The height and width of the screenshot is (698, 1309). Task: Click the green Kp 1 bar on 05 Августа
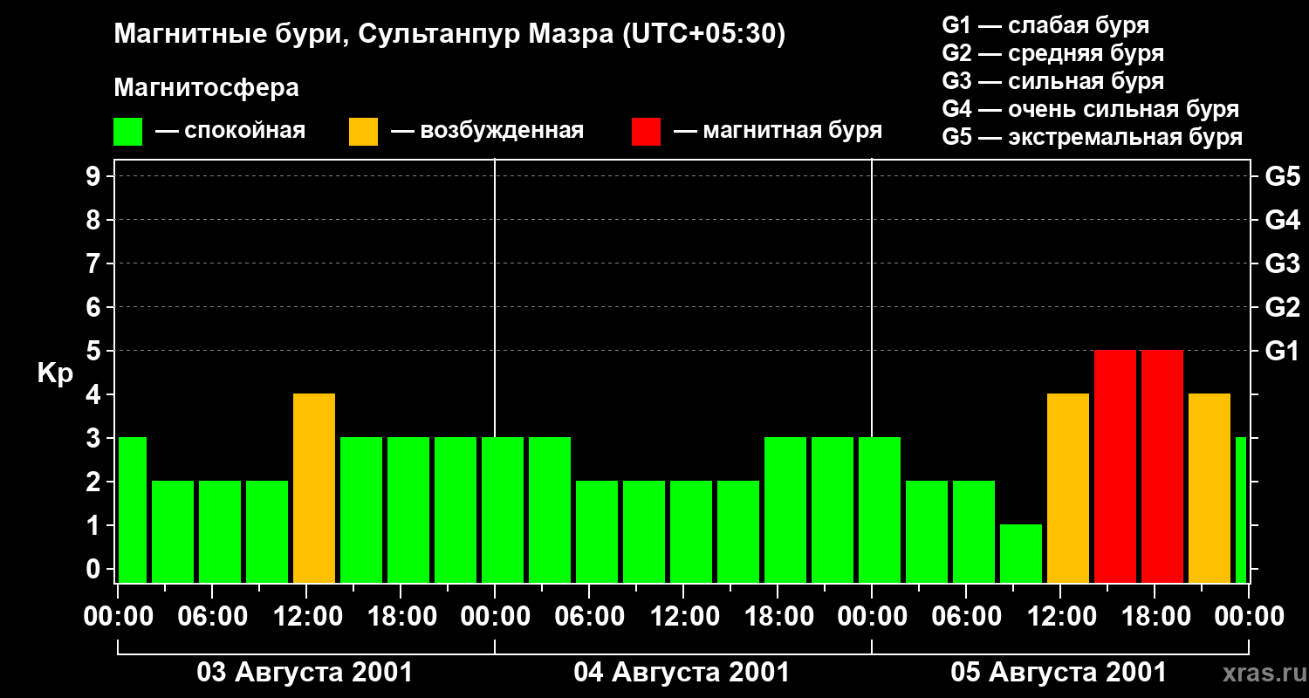(1021, 553)
